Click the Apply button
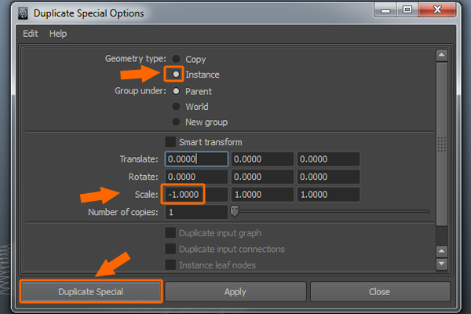The height and width of the screenshot is (314, 471). [235, 291]
